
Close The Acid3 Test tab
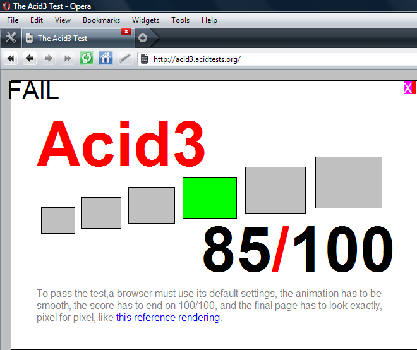click(x=126, y=32)
